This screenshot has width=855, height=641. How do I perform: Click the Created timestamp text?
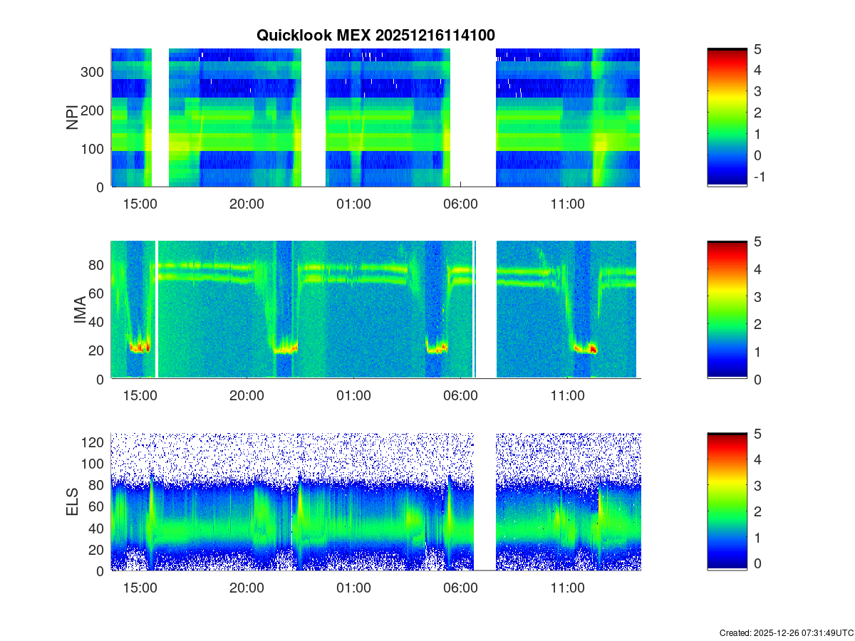(x=786, y=632)
